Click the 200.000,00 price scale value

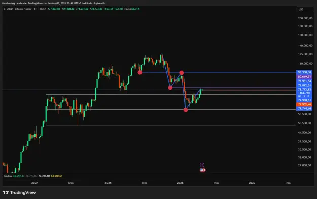(305, 18)
